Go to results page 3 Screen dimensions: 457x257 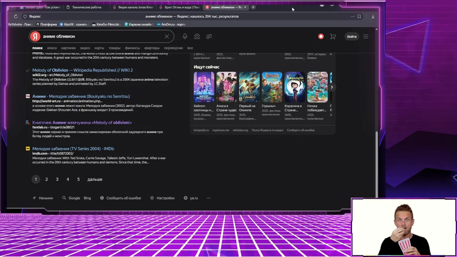57,179
